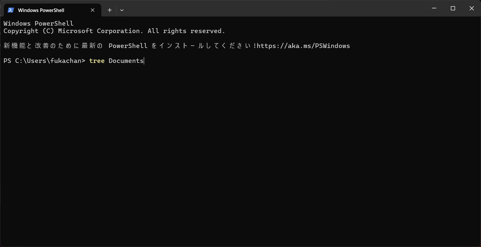This screenshot has height=247, width=481.
Task: Close the Windows PowerShell tab
Action: click(92, 10)
